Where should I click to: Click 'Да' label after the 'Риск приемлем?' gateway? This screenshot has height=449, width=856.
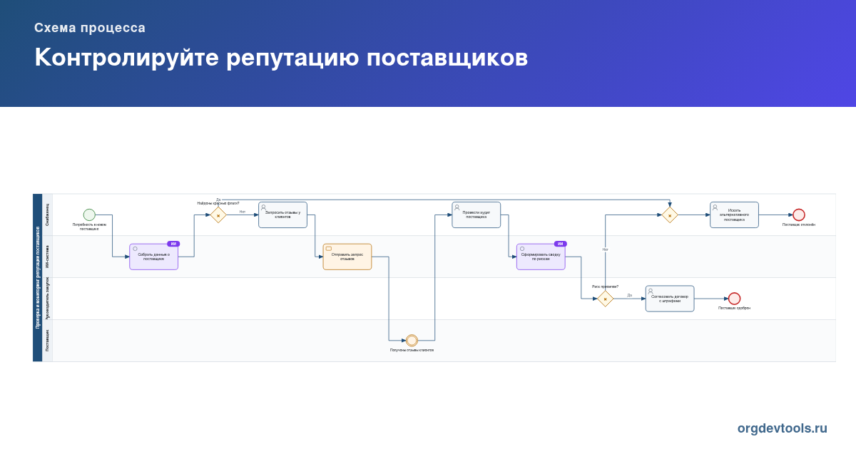click(x=629, y=295)
